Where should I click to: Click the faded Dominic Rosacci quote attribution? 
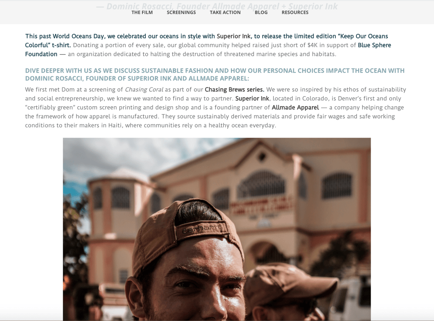click(217, 6)
